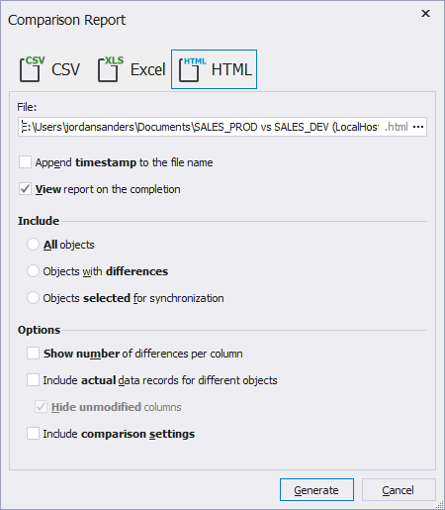Check Include actual data records option
This screenshot has width=445, height=510.
click(x=33, y=380)
